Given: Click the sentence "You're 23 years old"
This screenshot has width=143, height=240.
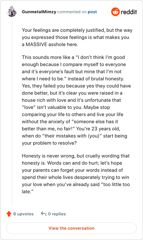Looking at the screenshot, I should tap(98, 129).
